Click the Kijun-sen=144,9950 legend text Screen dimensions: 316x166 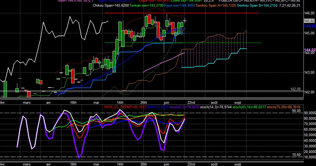click(180, 6)
